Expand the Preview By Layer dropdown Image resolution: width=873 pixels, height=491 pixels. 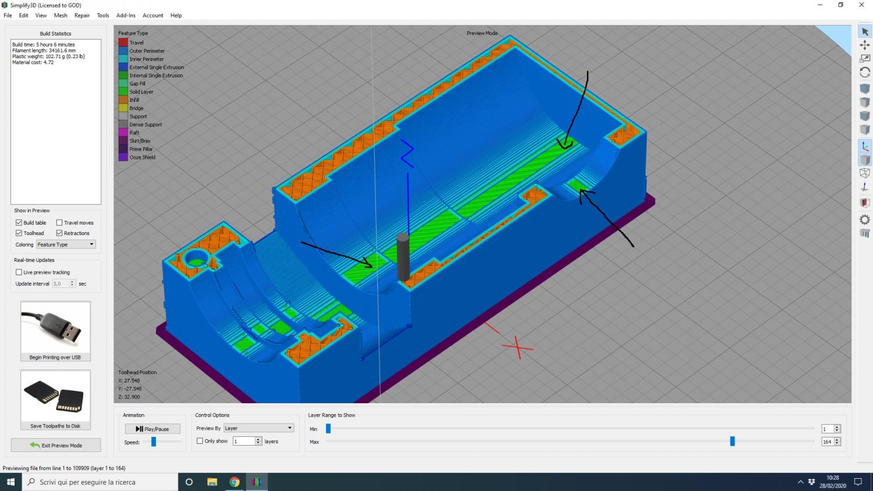tap(258, 428)
